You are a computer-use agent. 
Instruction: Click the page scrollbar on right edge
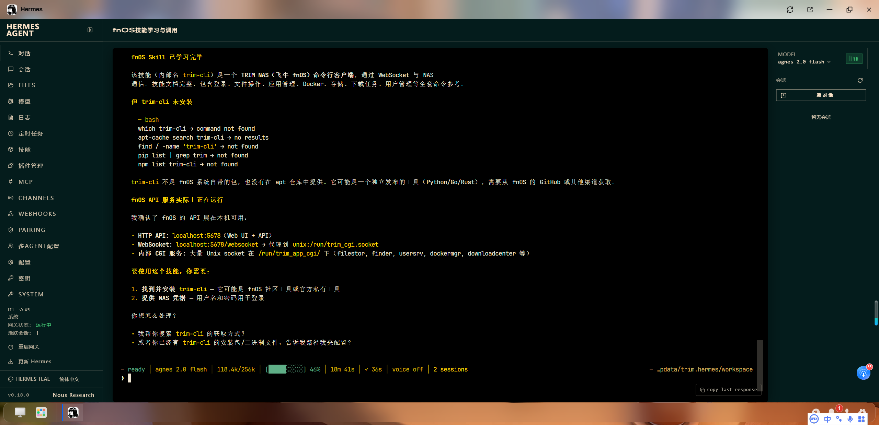(876, 312)
